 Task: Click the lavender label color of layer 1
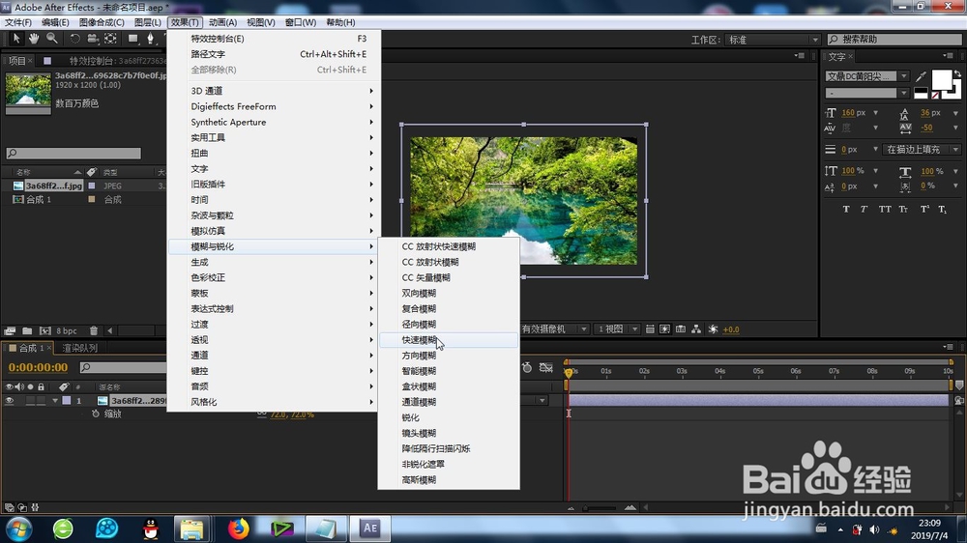click(67, 401)
